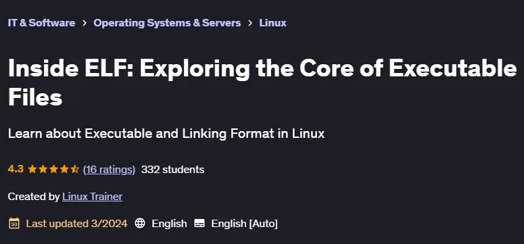Click the third rating star
The height and width of the screenshot is (244, 524).
tap(53, 169)
